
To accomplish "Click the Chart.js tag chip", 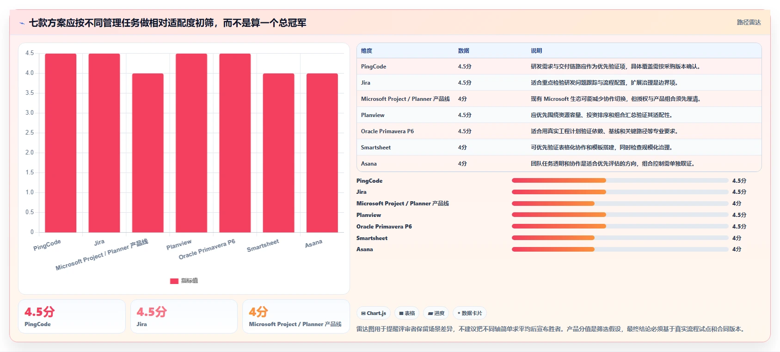I will pyautogui.click(x=374, y=313).
